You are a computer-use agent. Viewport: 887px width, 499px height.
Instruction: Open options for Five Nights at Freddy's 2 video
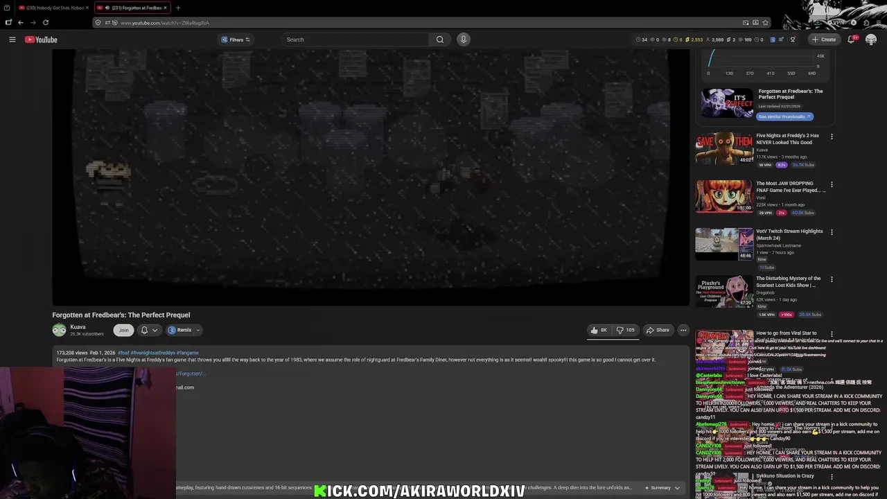(x=832, y=137)
